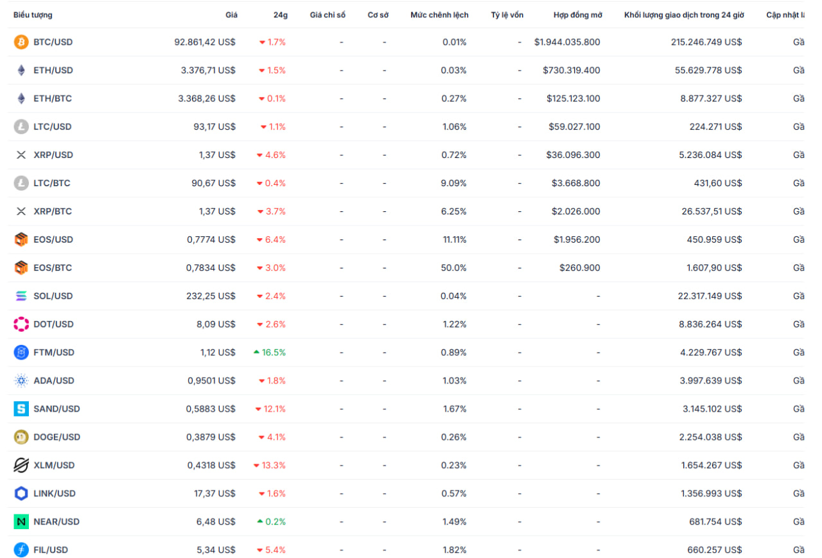This screenshot has width=822, height=558.
Task: Select the LTC/BTC 9.09% spread value
Action: (x=455, y=184)
